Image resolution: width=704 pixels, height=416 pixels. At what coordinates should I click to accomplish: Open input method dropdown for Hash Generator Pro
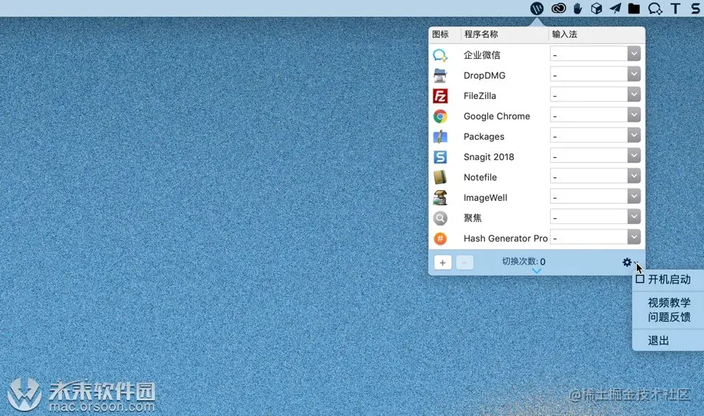(634, 237)
